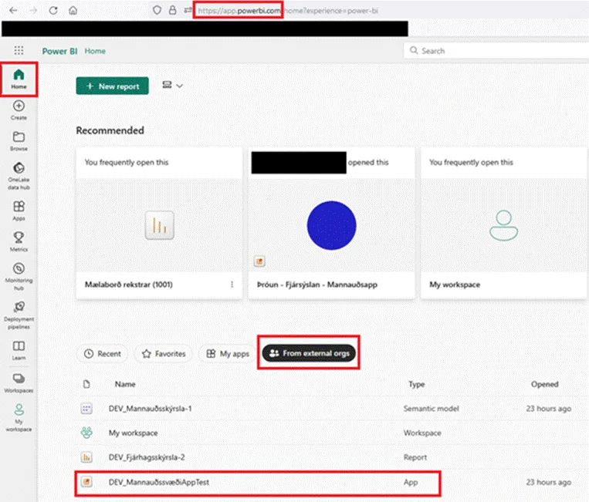The width and height of the screenshot is (589, 502).
Task: Open Deployment pipelines
Action: [x=19, y=315]
